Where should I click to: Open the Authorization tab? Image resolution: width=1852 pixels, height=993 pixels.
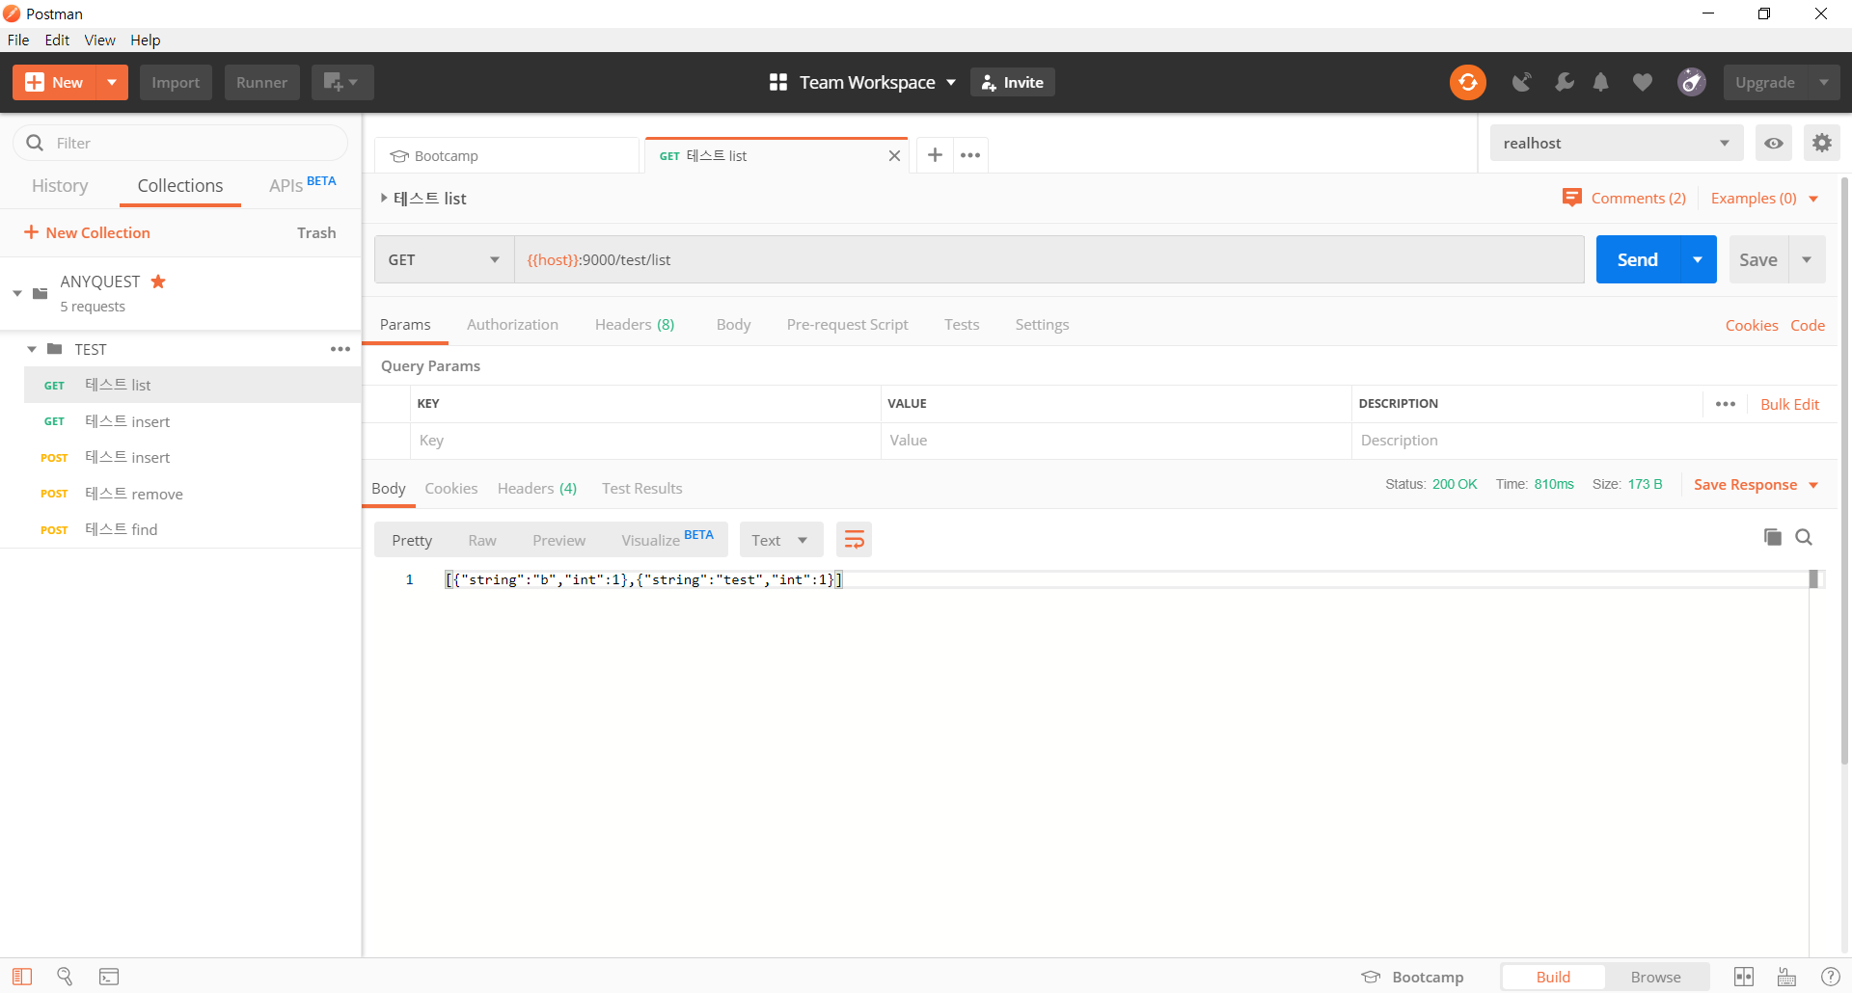click(x=512, y=324)
